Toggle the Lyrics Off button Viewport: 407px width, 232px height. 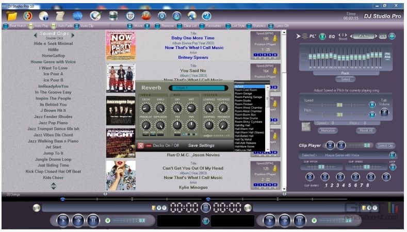click(x=271, y=26)
